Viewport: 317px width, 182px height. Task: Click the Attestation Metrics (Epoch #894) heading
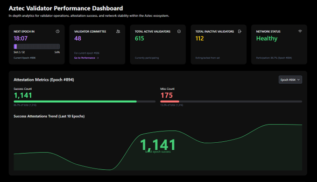(x=44, y=80)
